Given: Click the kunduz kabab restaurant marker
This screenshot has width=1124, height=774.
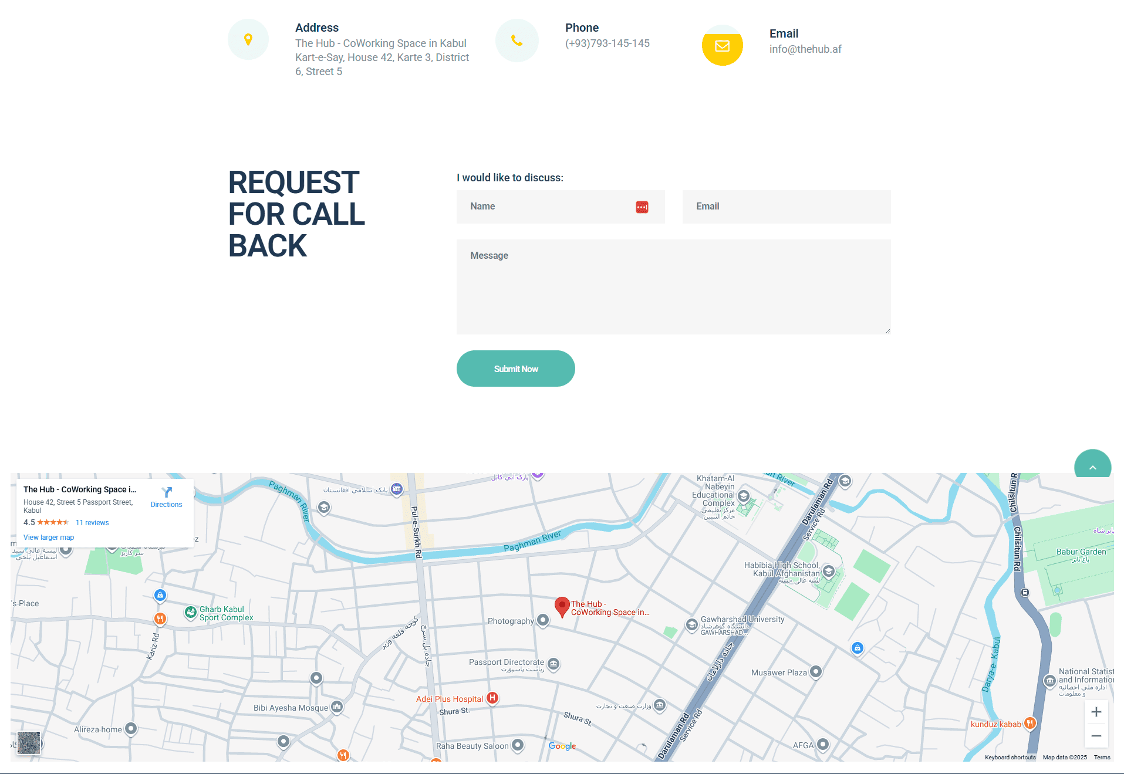Looking at the screenshot, I should point(1030,723).
